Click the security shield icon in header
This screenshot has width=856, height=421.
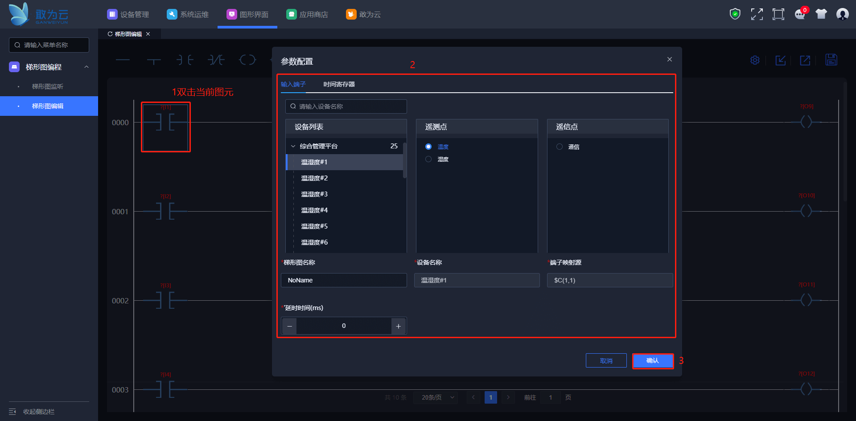(735, 14)
